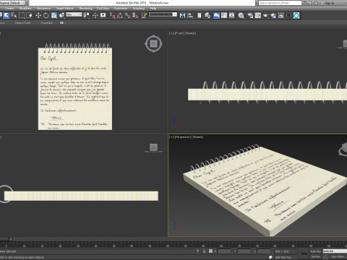The height and width of the screenshot is (260, 347).
Task: Click Edit Named Selection Sets icon
Action: 144,16
